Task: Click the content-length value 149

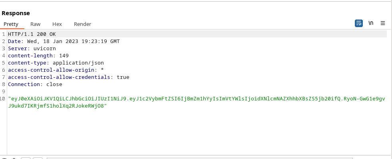Action: [64, 55]
